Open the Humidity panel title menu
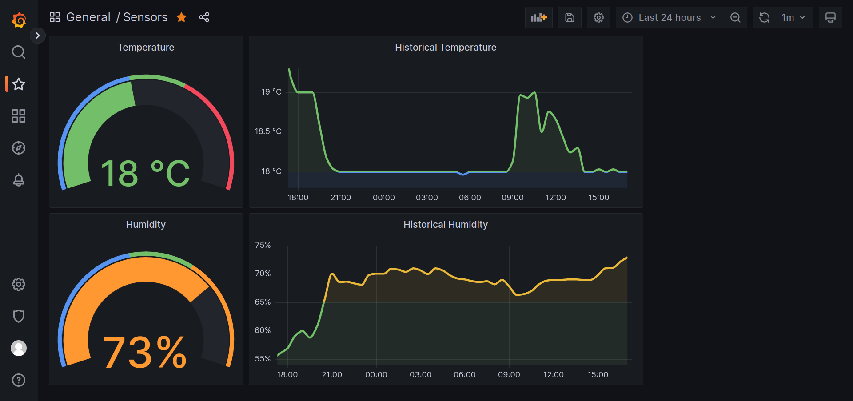 (146, 224)
